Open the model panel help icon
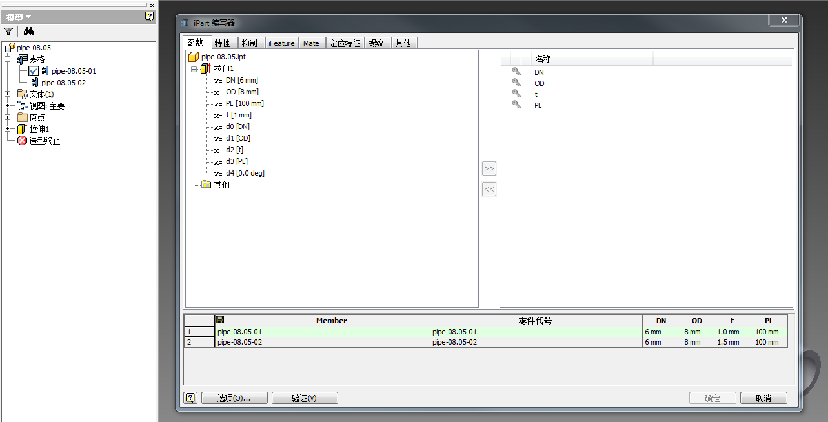The width and height of the screenshot is (828, 422). coord(149,16)
